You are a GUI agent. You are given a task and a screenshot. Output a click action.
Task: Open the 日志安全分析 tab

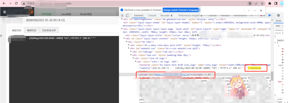49,31
